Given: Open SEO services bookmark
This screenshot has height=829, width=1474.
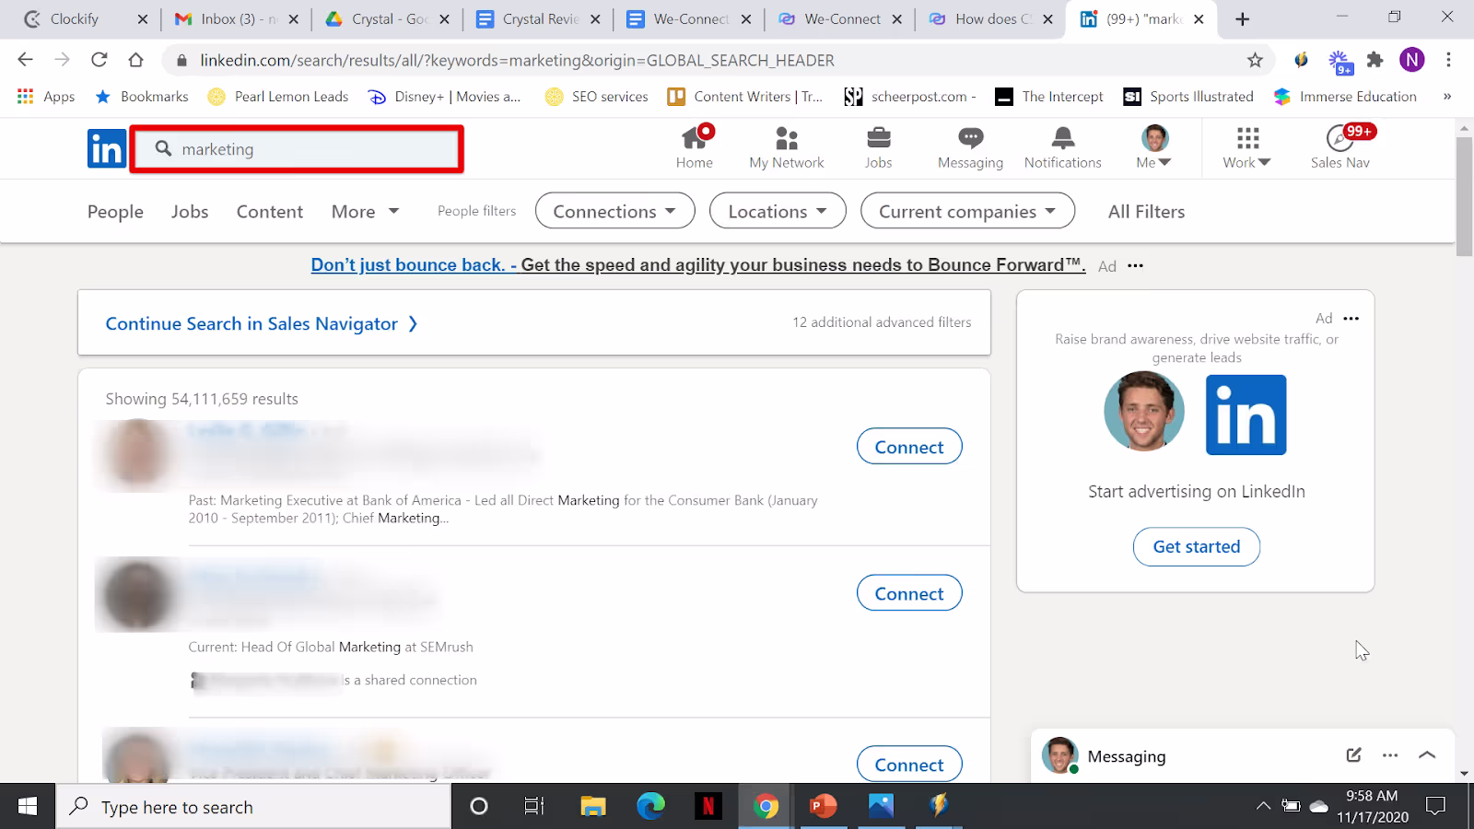Looking at the screenshot, I should 597,97.
